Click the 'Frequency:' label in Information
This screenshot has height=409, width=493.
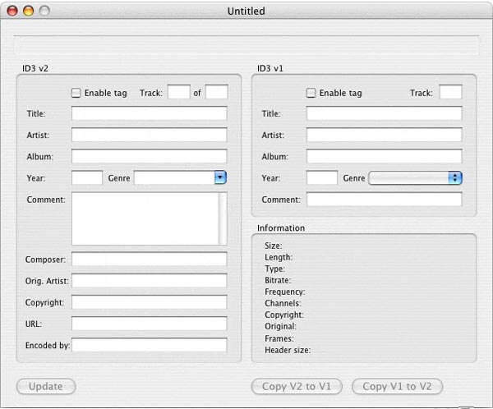coord(285,292)
